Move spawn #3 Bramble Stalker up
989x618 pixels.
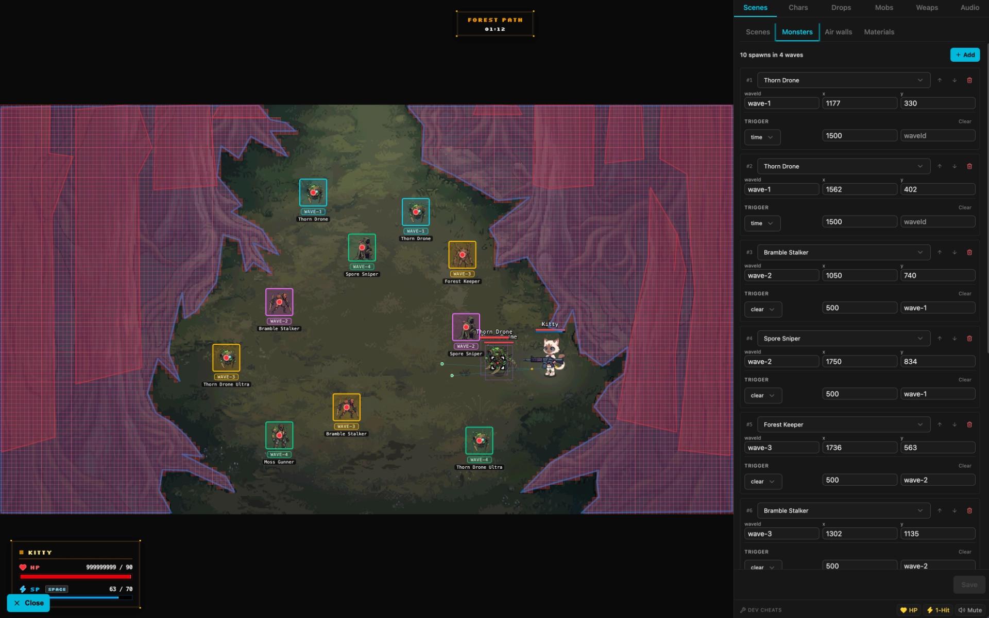[940, 252]
